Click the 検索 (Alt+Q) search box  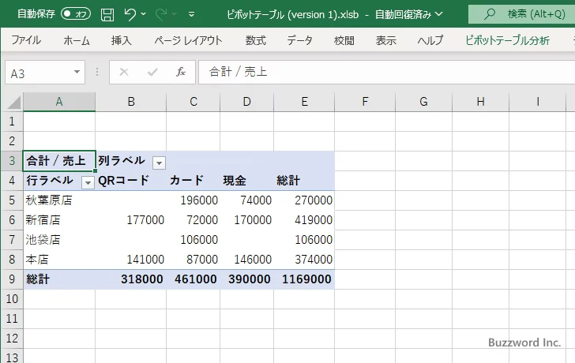(521, 14)
